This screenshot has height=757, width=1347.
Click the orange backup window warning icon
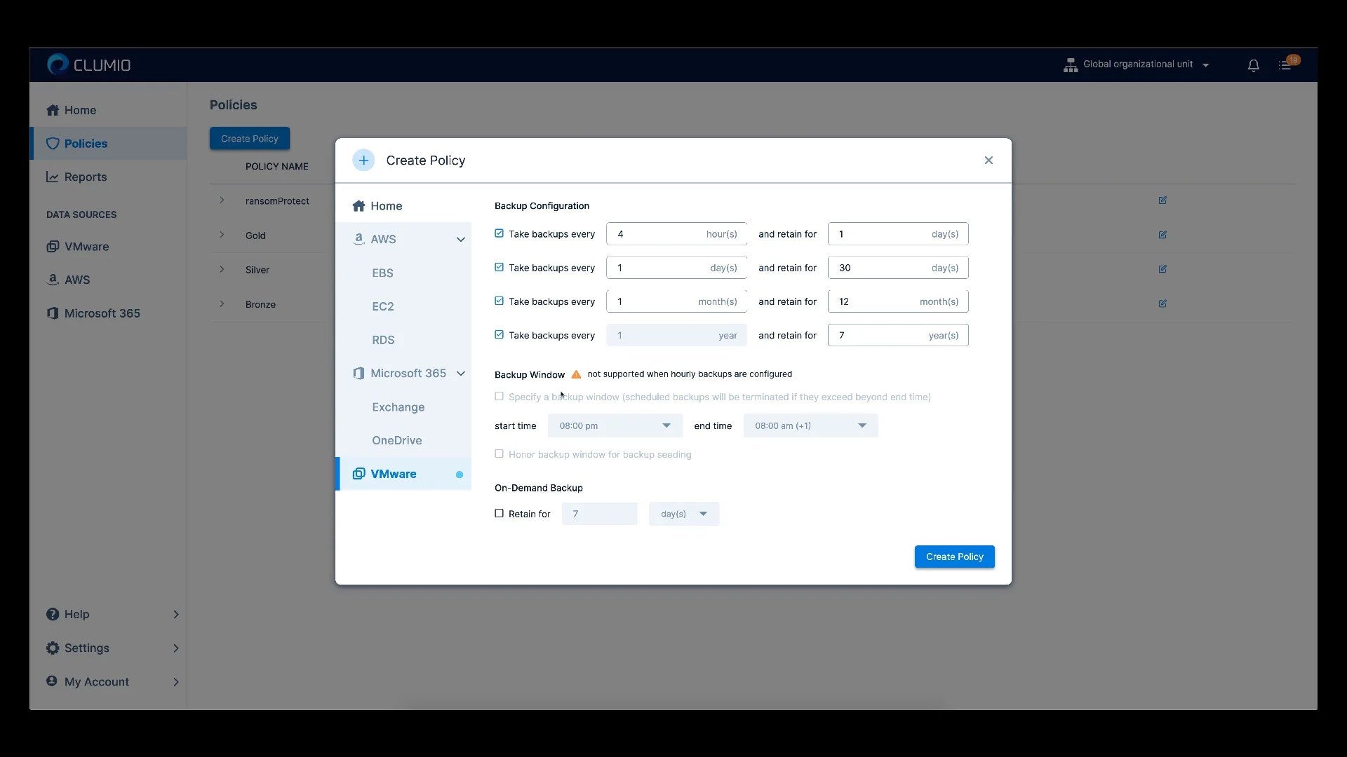pos(576,374)
